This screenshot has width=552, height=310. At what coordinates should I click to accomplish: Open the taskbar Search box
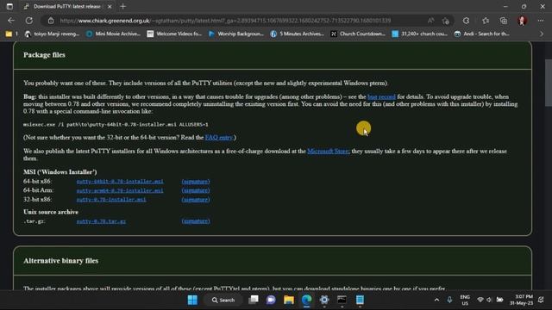click(x=223, y=300)
